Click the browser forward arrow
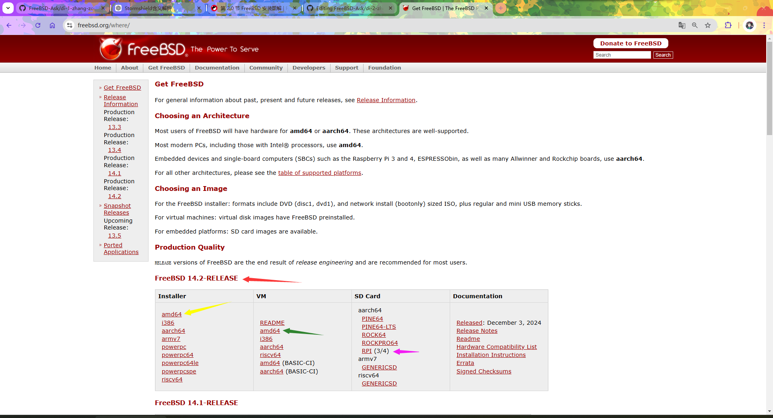This screenshot has height=418, width=773. 23,25
